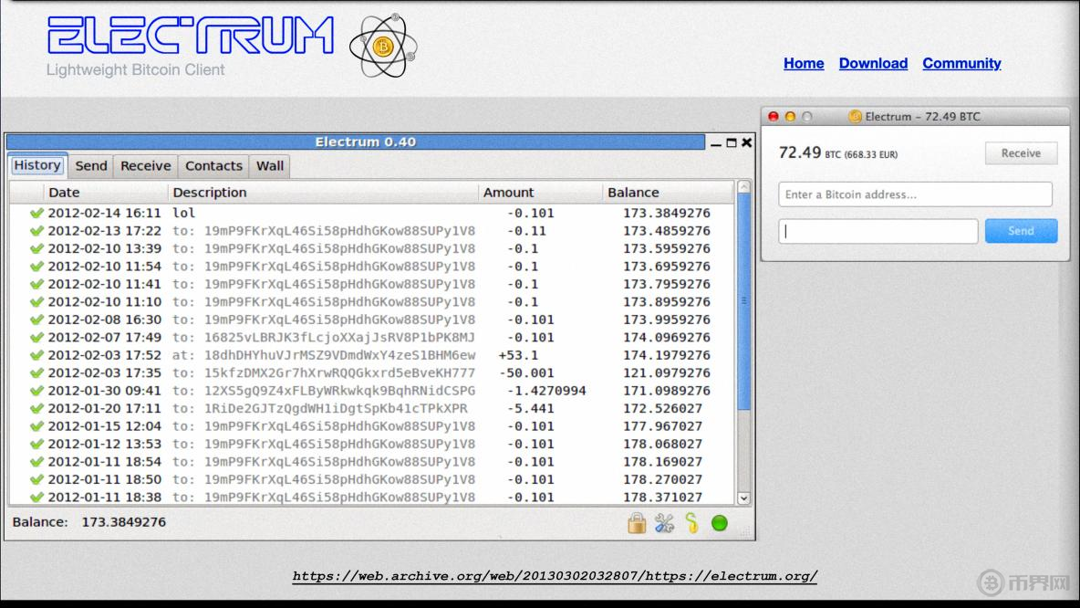Focus the 'Enter a Bitcoin address' field
Screen dimensions: 1080x608
click(915, 194)
